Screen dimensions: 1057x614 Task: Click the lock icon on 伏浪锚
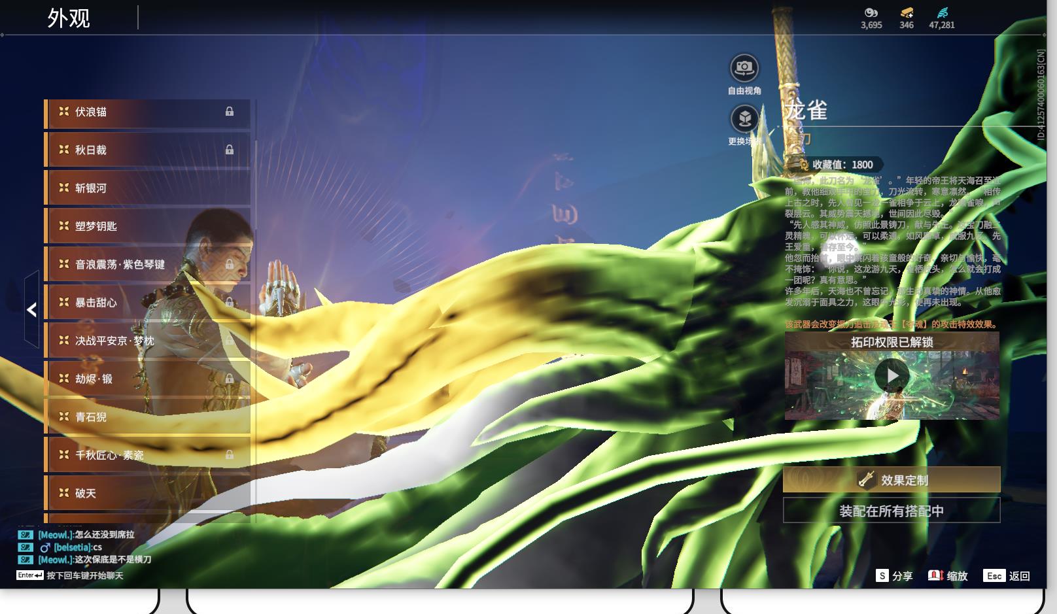[x=230, y=112]
